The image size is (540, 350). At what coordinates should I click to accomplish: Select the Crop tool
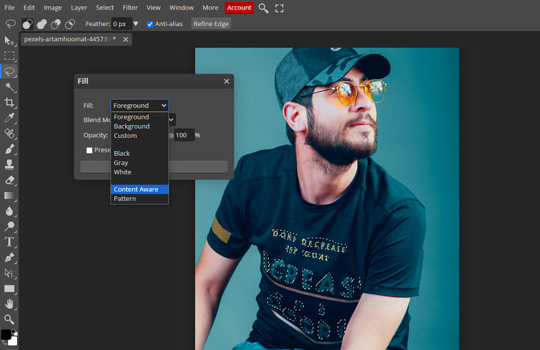pyautogui.click(x=10, y=102)
